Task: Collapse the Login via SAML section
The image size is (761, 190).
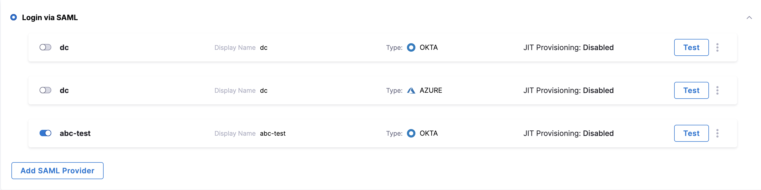Action: pos(749,18)
